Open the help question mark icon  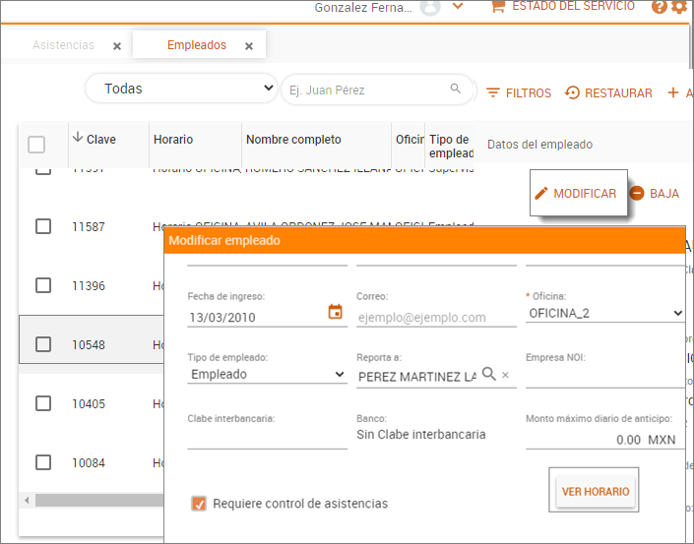[660, 7]
